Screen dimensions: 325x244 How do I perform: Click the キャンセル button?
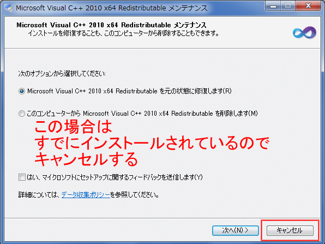[x=290, y=230]
